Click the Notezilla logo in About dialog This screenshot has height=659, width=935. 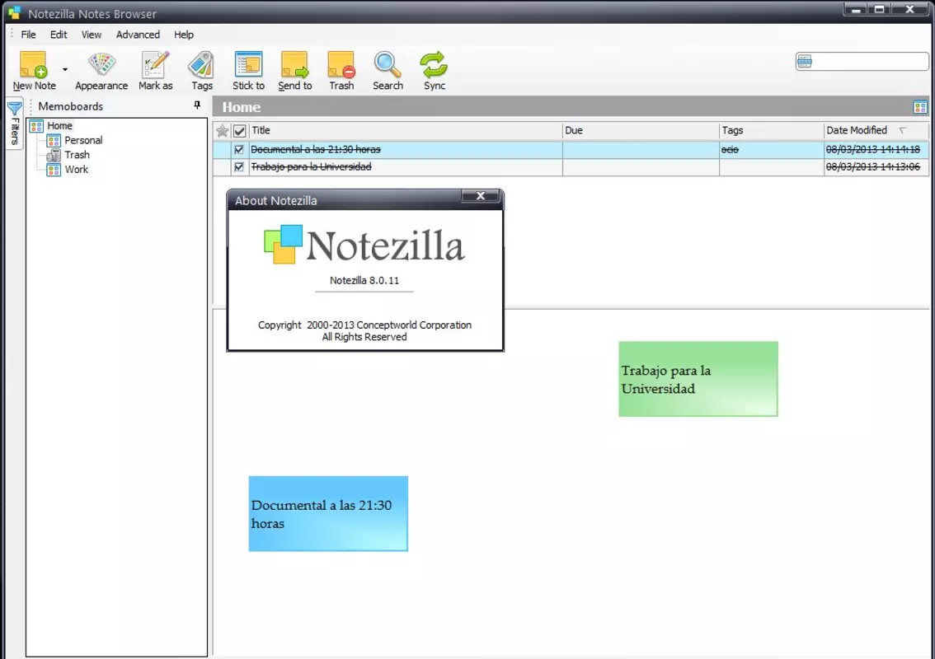click(364, 245)
